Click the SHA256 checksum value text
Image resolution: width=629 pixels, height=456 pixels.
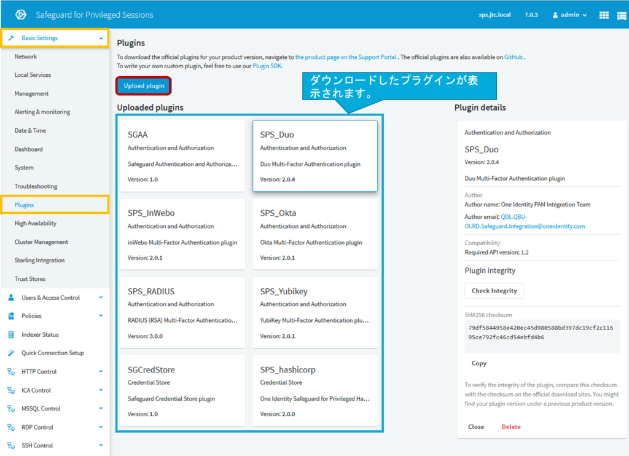541,332
